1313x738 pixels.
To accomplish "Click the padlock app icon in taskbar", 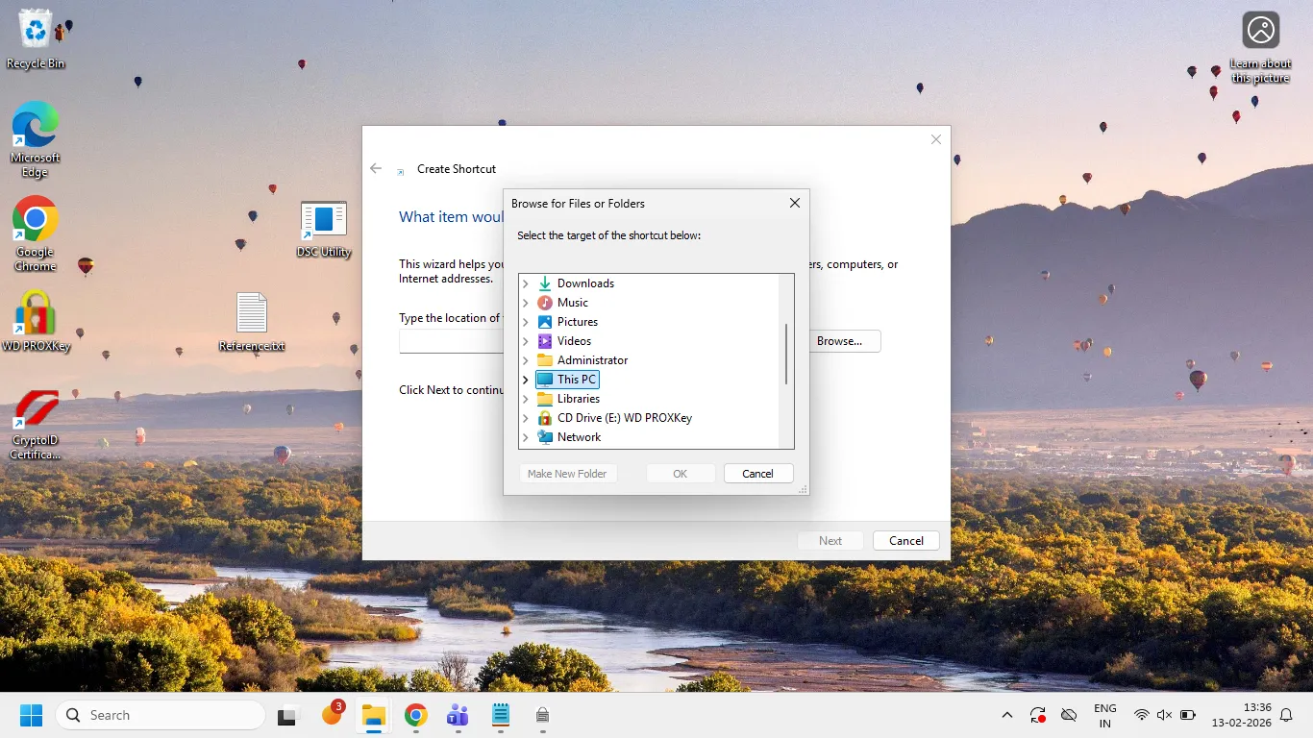I will click(542, 715).
